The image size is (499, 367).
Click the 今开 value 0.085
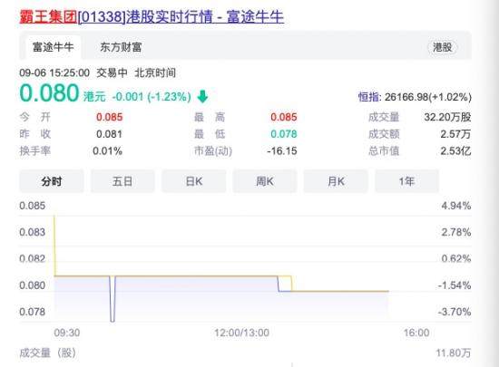[x=110, y=117]
